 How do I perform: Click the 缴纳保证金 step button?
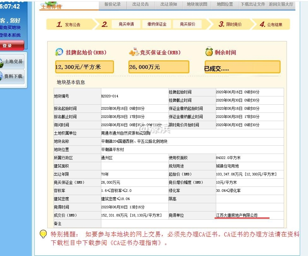157,24
